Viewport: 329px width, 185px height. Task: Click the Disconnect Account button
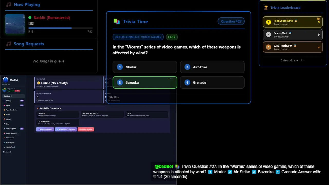[86, 129]
